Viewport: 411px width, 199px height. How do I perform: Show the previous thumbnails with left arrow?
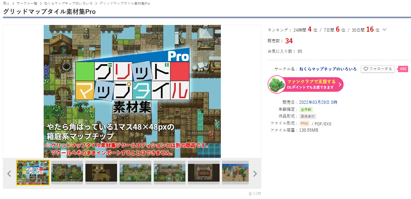[9, 173]
